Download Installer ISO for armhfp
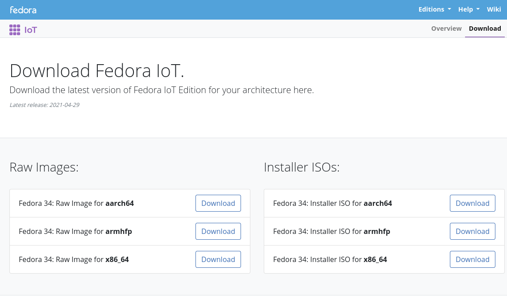This screenshot has height=299, width=507. click(x=472, y=231)
